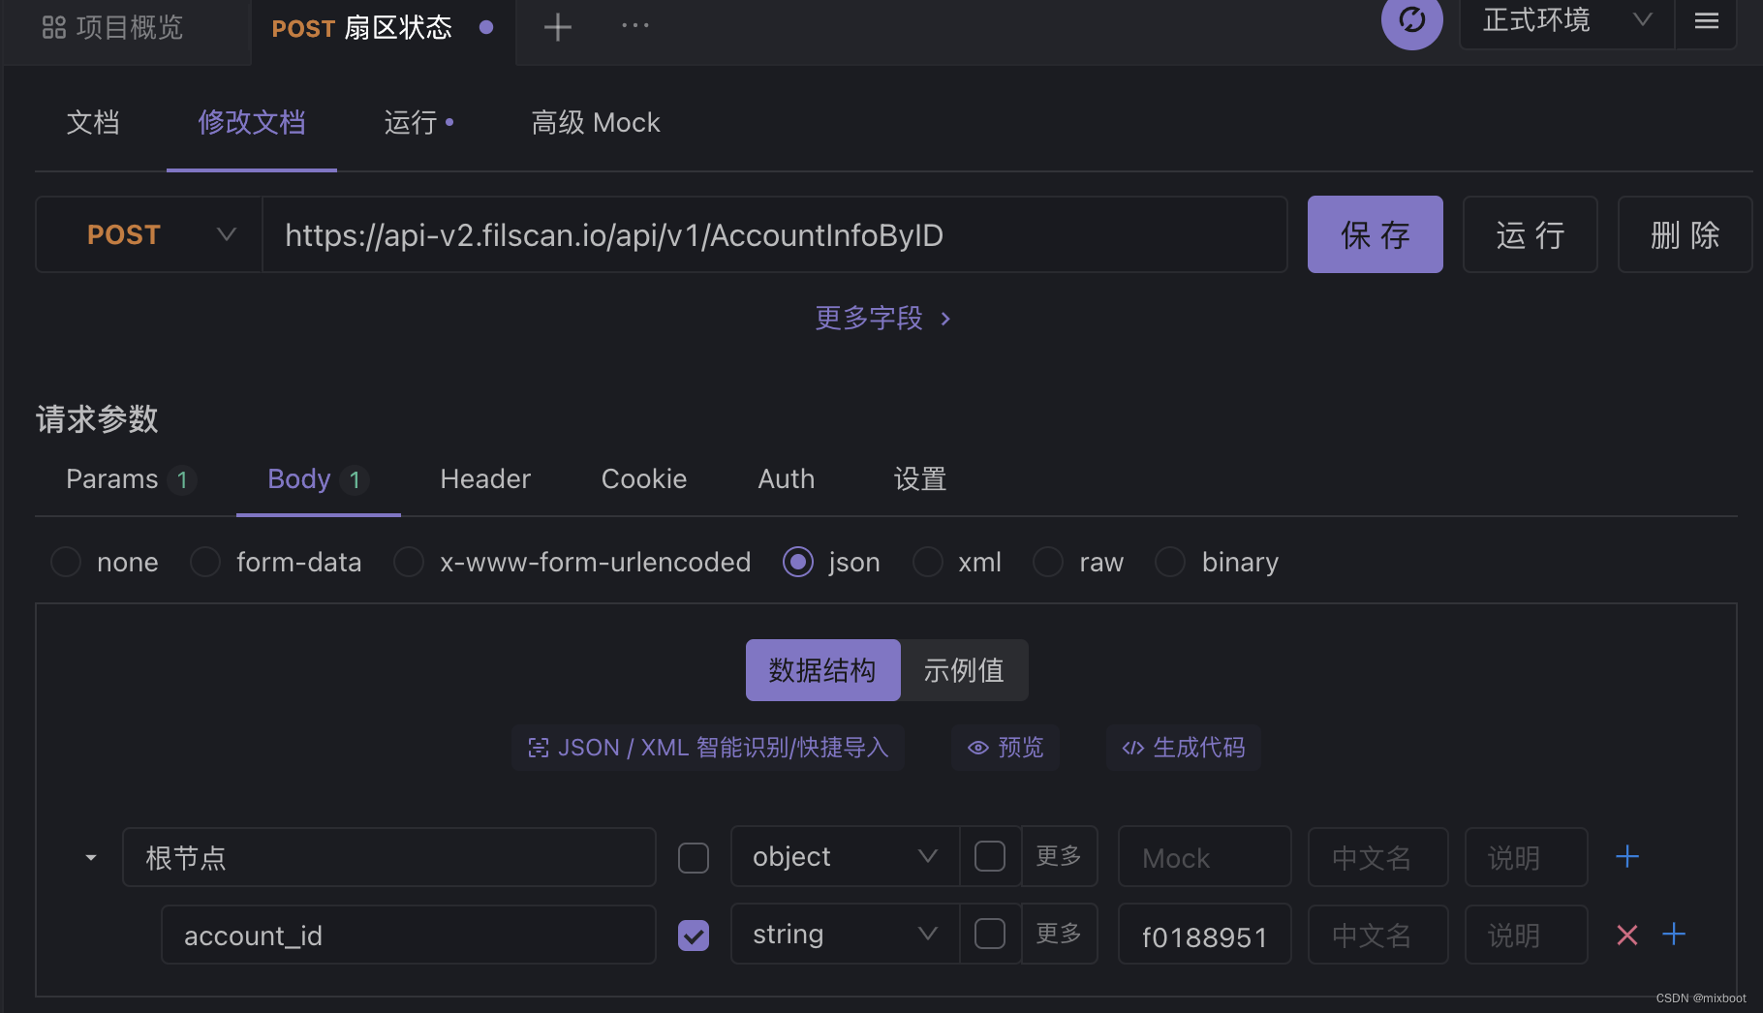
Task: Open the tab overflow ellipsis menu
Action: point(635,26)
